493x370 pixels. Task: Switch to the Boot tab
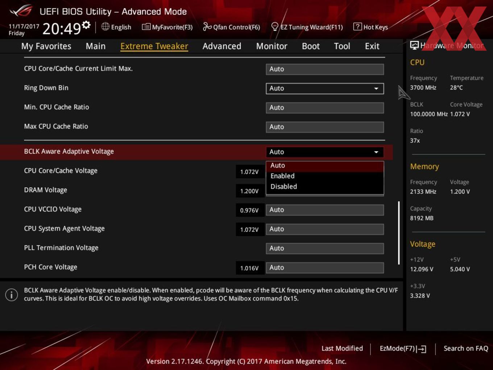point(311,46)
